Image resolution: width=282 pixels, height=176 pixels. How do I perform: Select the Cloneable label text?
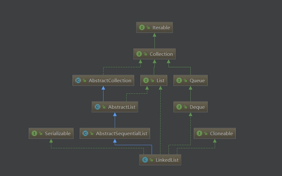coord(221,133)
